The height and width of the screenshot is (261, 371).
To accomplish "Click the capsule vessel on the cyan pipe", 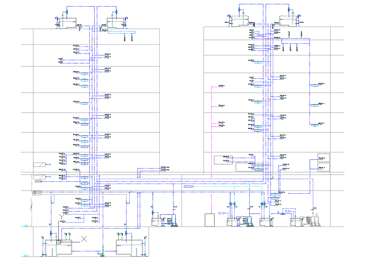I will click(x=189, y=187).
